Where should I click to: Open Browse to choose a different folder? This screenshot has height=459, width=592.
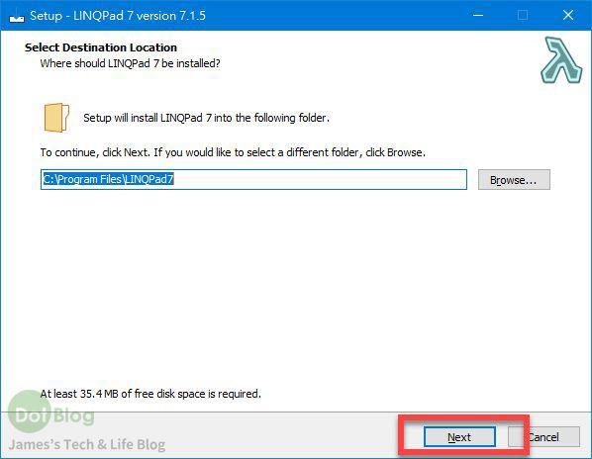click(x=514, y=180)
